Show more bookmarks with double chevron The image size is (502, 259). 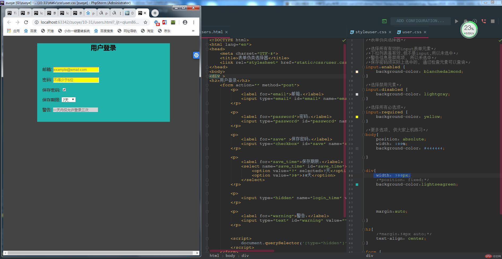pyautogui.click(x=193, y=31)
